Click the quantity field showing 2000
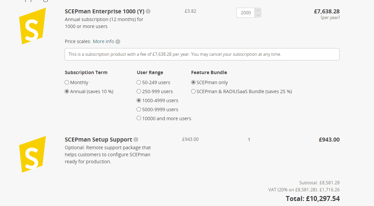Image resolution: width=374 pixels, height=206 pixels. [x=246, y=13]
